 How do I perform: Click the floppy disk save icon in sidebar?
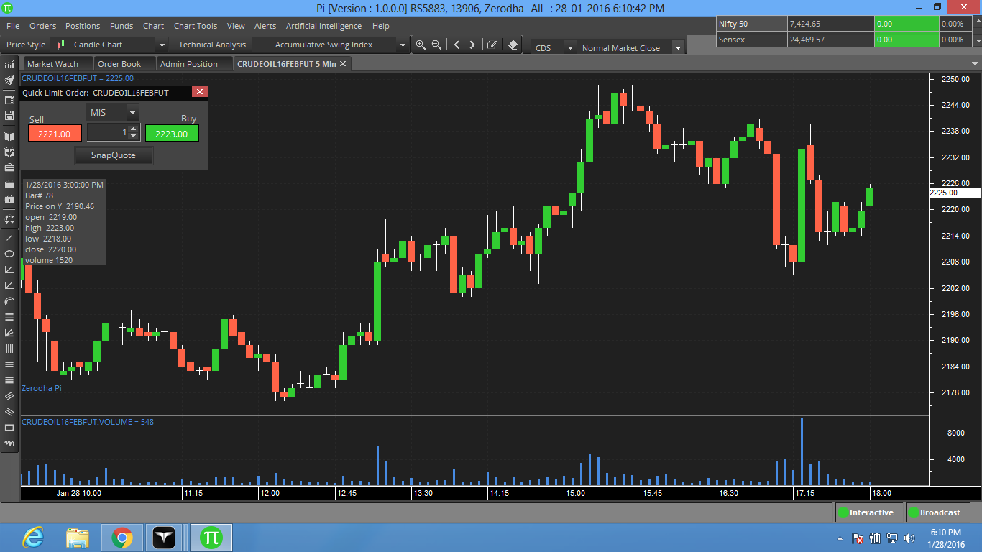(x=9, y=116)
